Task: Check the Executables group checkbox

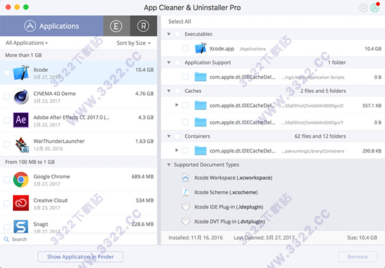Action: click(x=177, y=34)
